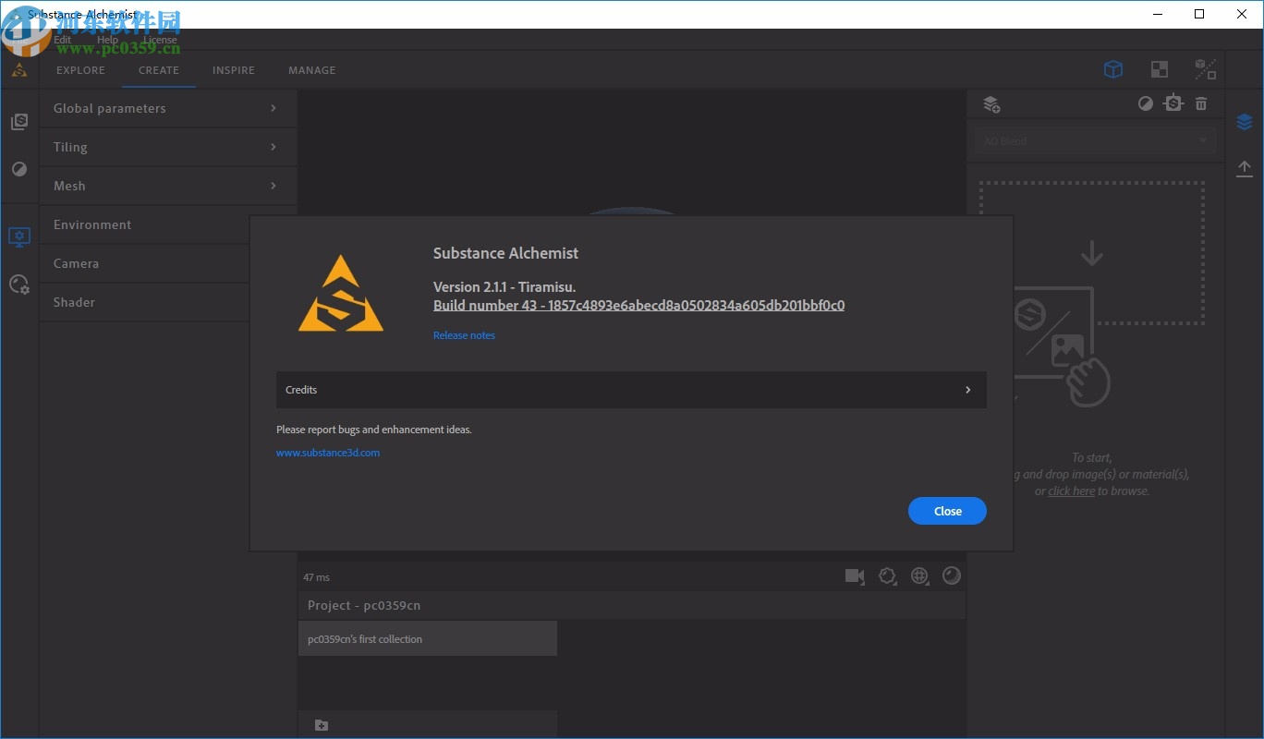The width and height of the screenshot is (1264, 739).
Task: Open the License menu
Action: click(x=160, y=40)
